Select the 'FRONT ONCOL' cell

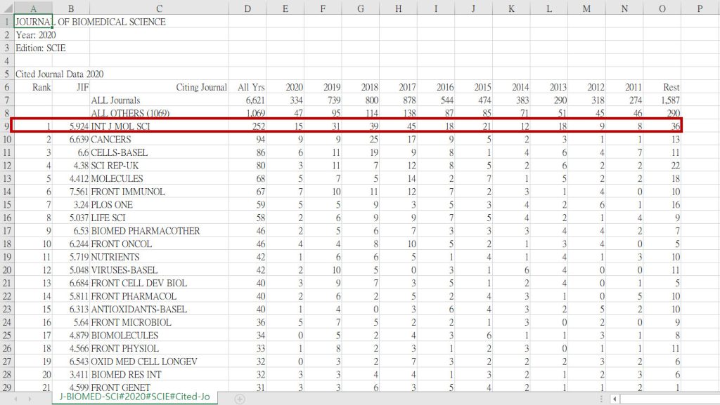[x=159, y=244]
